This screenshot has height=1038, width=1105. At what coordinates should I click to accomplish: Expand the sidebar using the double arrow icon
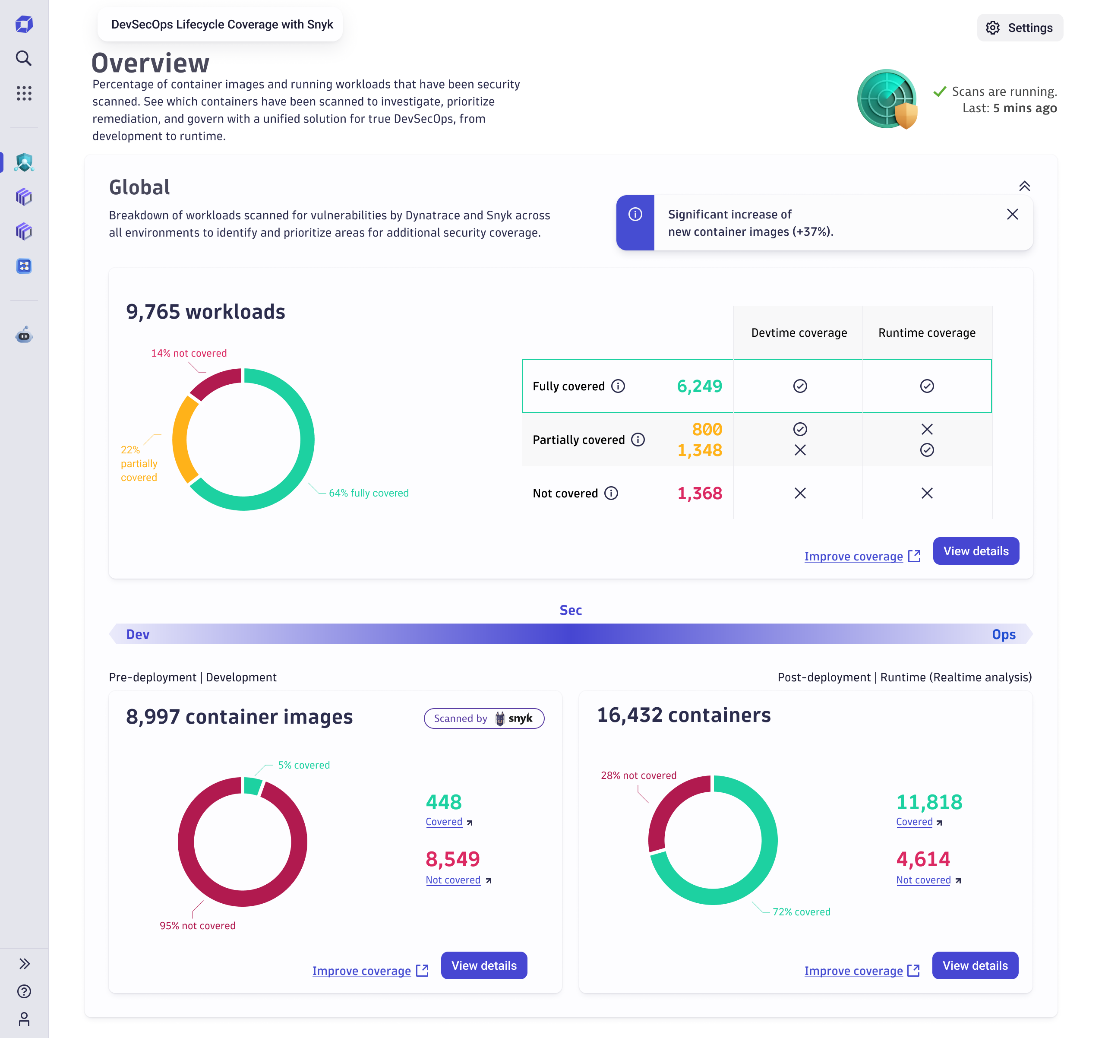pos(24,963)
